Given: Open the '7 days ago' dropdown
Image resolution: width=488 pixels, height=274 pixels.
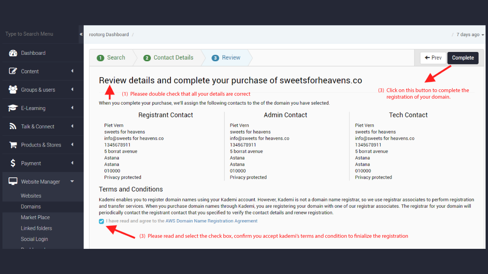Looking at the screenshot, I should pos(470,35).
